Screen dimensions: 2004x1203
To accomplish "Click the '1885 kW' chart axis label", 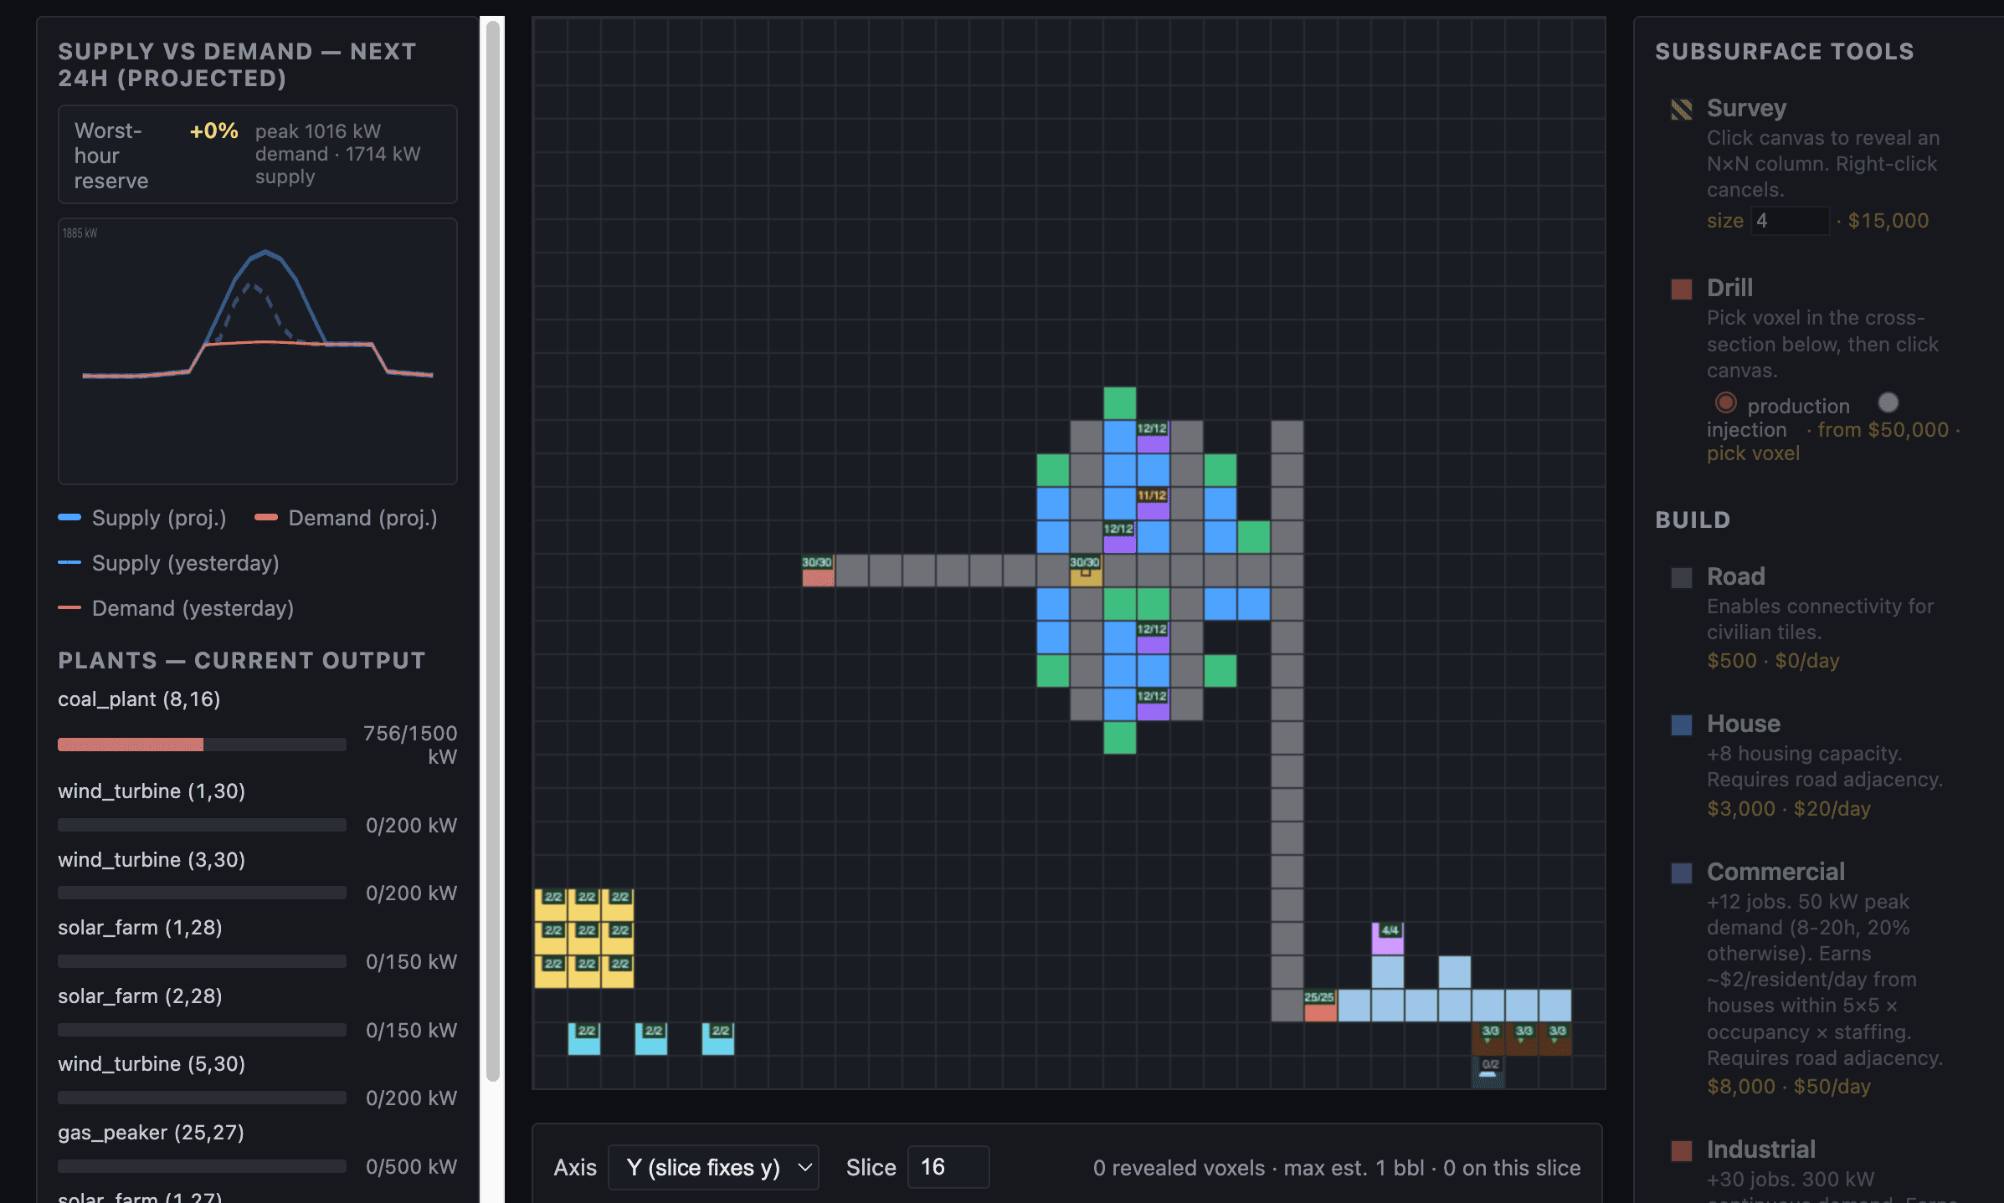I will pos(80,233).
